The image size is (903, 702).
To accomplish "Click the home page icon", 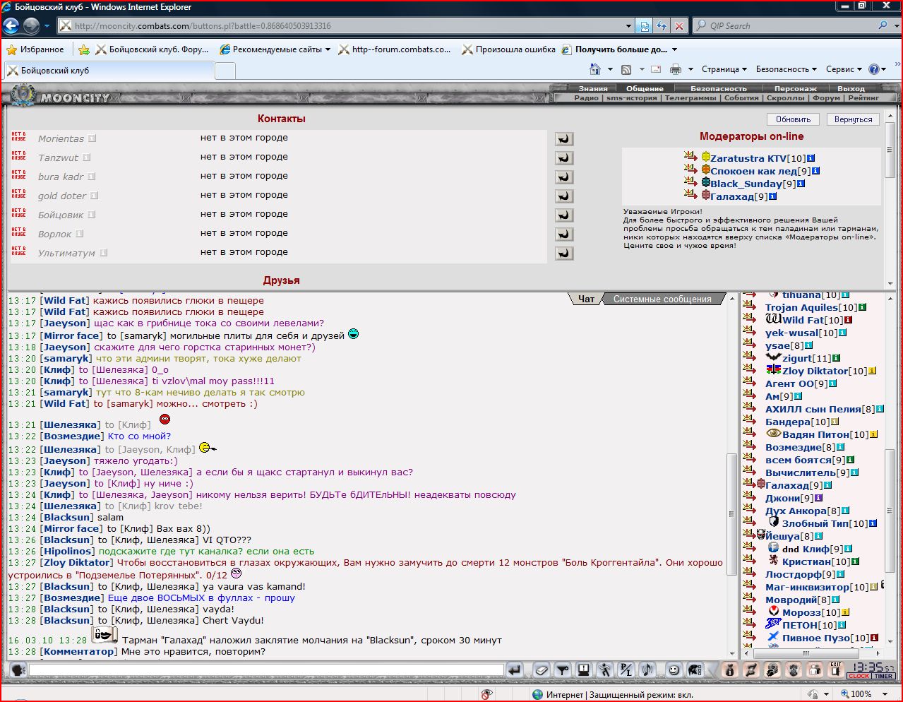I will pos(596,69).
